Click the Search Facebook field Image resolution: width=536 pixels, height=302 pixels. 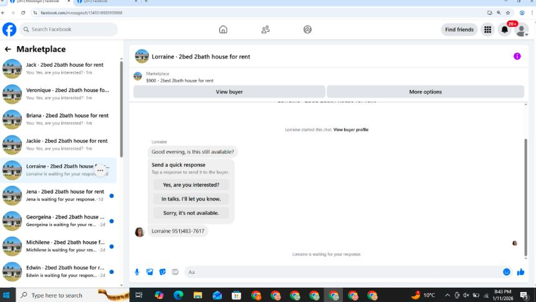point(69,29)
